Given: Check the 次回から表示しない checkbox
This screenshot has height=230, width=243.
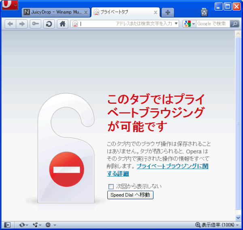Looking at the screenshot, I should tap(111, 187).
